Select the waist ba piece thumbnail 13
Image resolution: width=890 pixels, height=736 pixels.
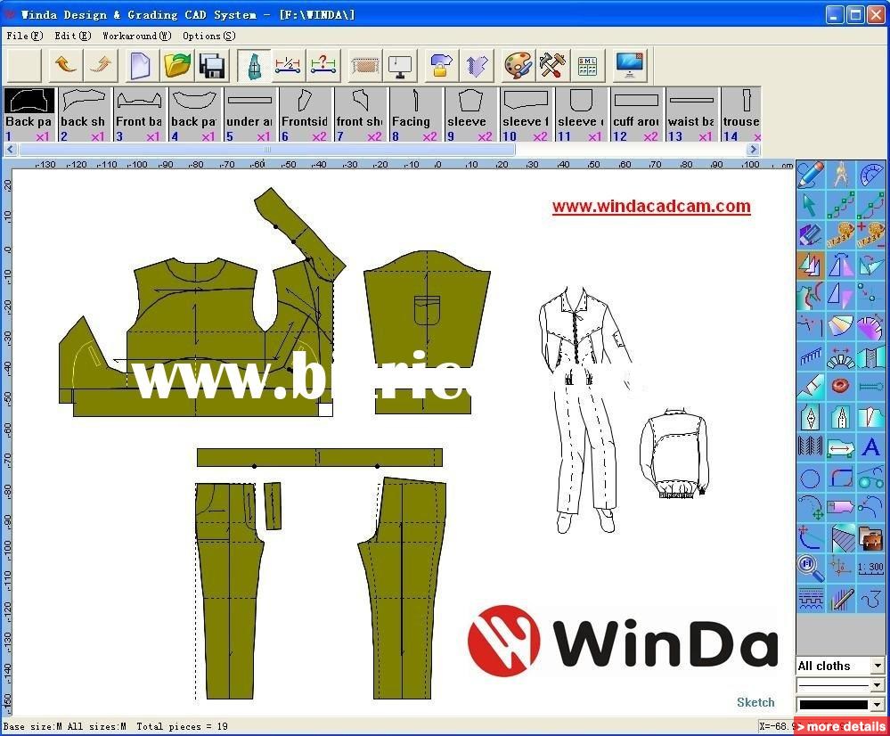point(690,114)
